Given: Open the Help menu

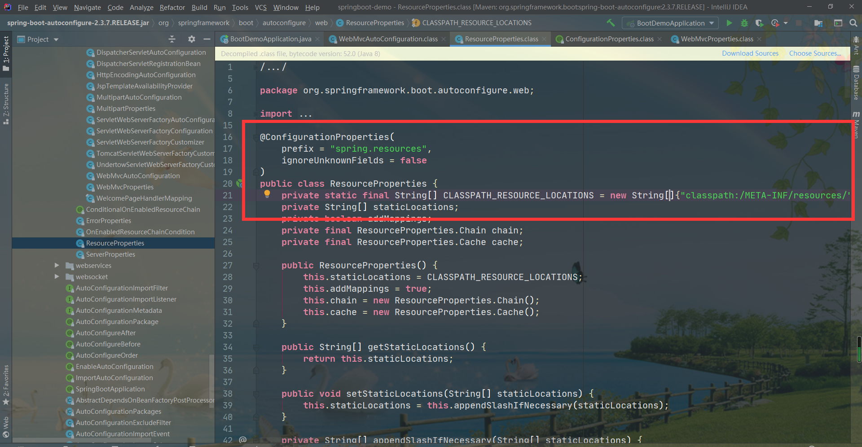Looking at the screenshot, I should [x=312, y=7].
